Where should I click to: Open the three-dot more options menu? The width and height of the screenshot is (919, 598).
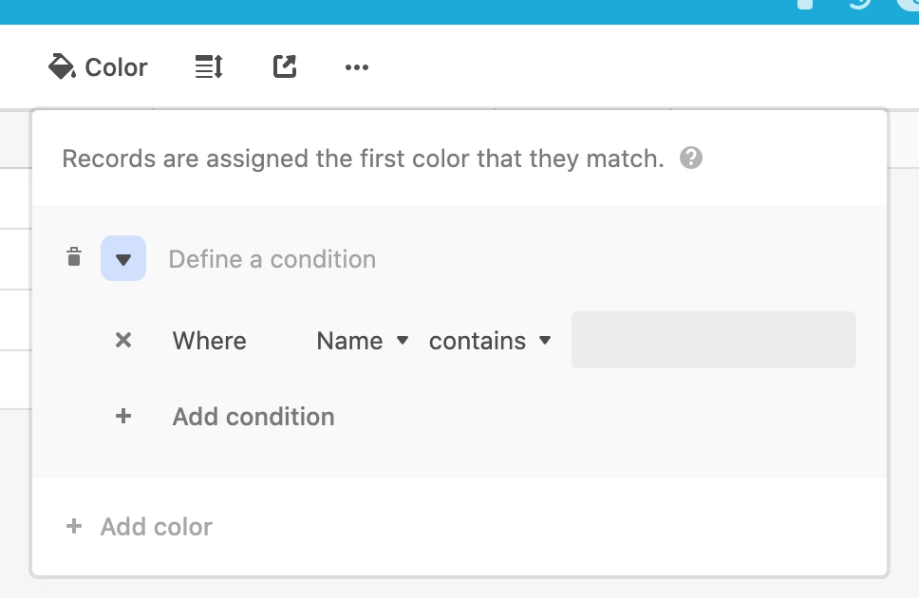pos(357,67)
